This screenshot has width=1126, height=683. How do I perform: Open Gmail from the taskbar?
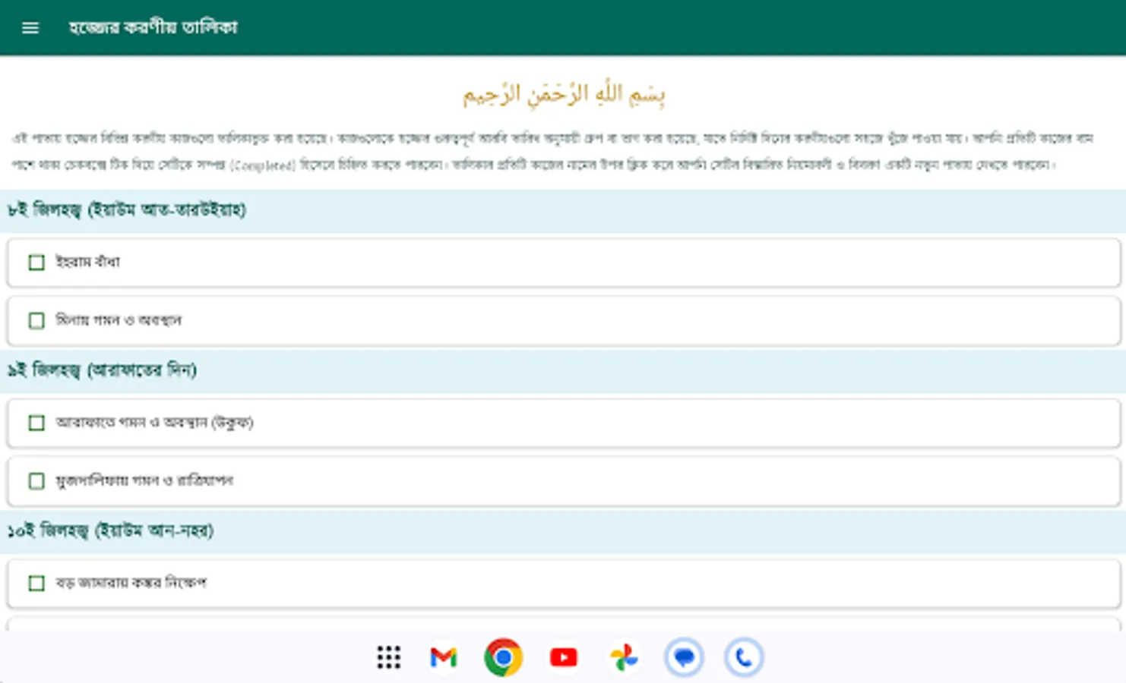click(444, 657)
